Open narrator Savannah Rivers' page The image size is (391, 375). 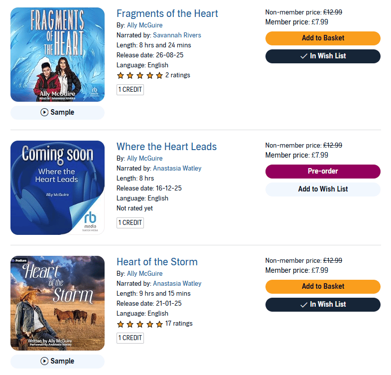click(x=177, y=35)
